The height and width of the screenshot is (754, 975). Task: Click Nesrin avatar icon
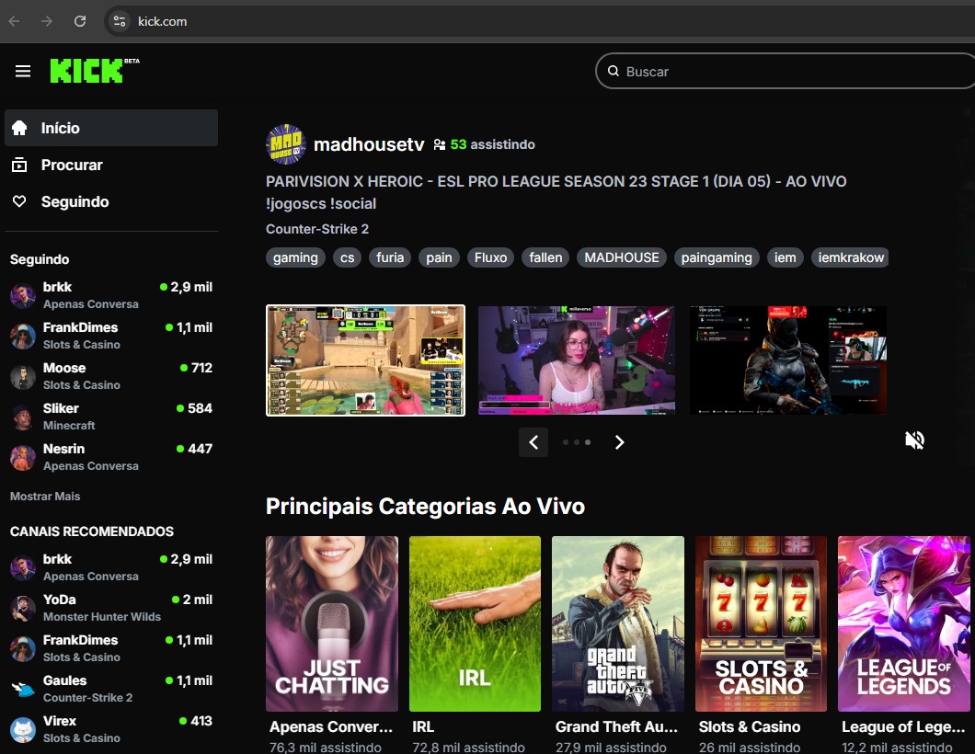tap(23, 458)
